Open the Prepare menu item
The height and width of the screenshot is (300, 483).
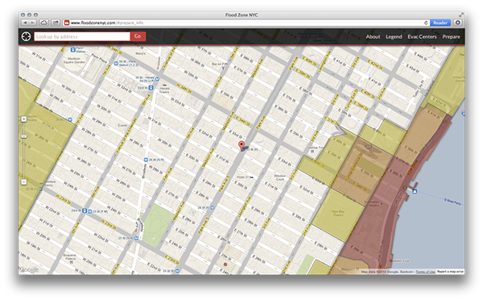(451, 37)
